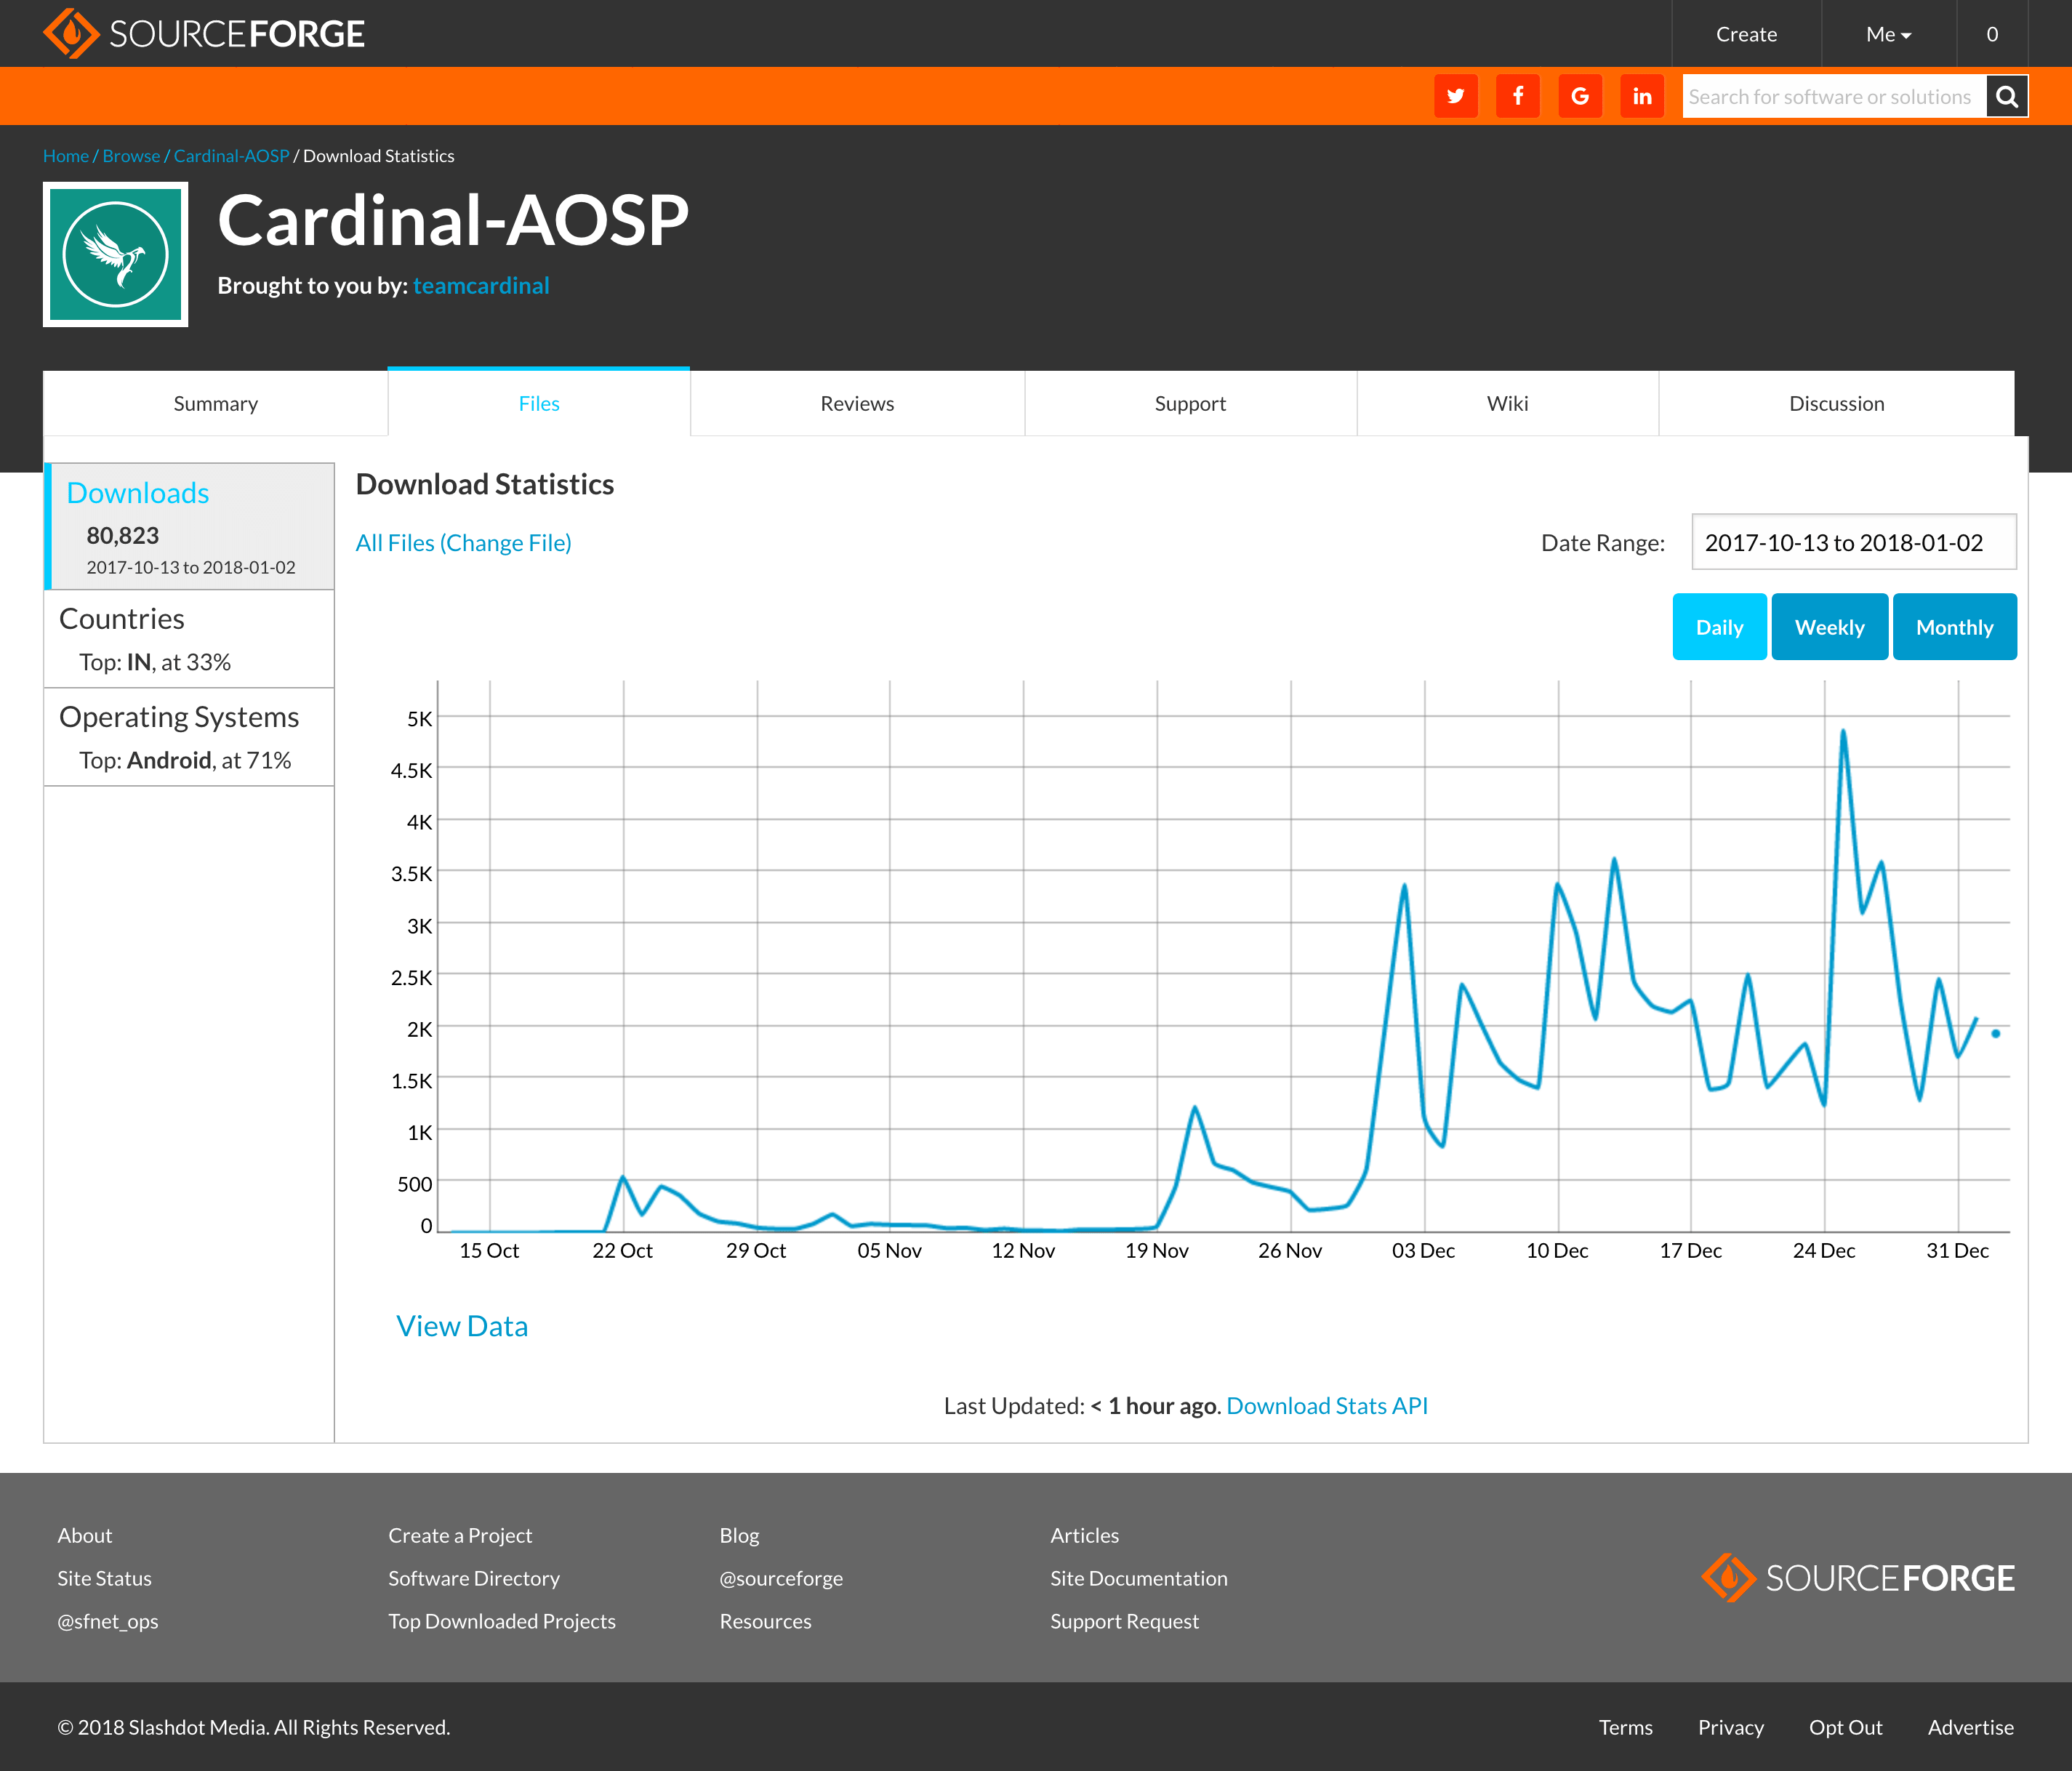Click the SourceForge header logo
This screenshot has height=1771, width=2072.
coord(204,34)
